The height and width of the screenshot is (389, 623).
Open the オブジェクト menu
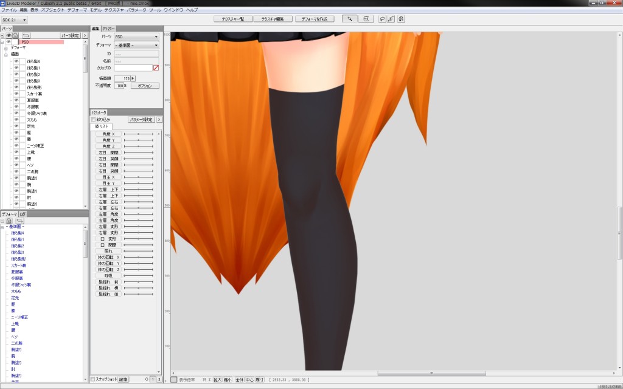[52, 10]
